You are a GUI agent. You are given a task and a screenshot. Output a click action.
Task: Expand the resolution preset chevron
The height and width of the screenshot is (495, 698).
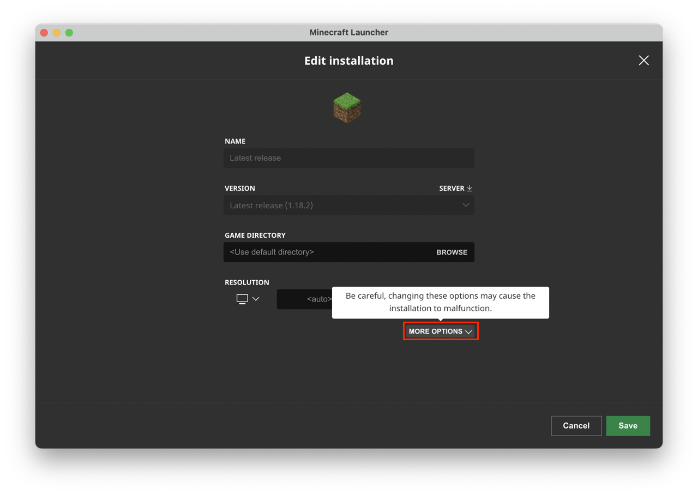click(x=256, y=299)
